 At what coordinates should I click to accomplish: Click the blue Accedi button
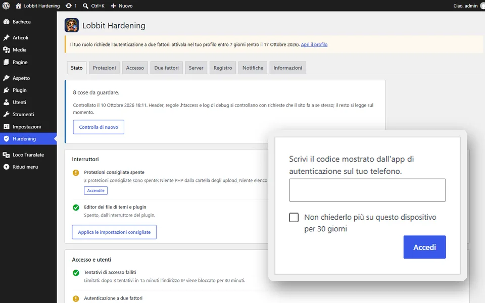point(424,247)
